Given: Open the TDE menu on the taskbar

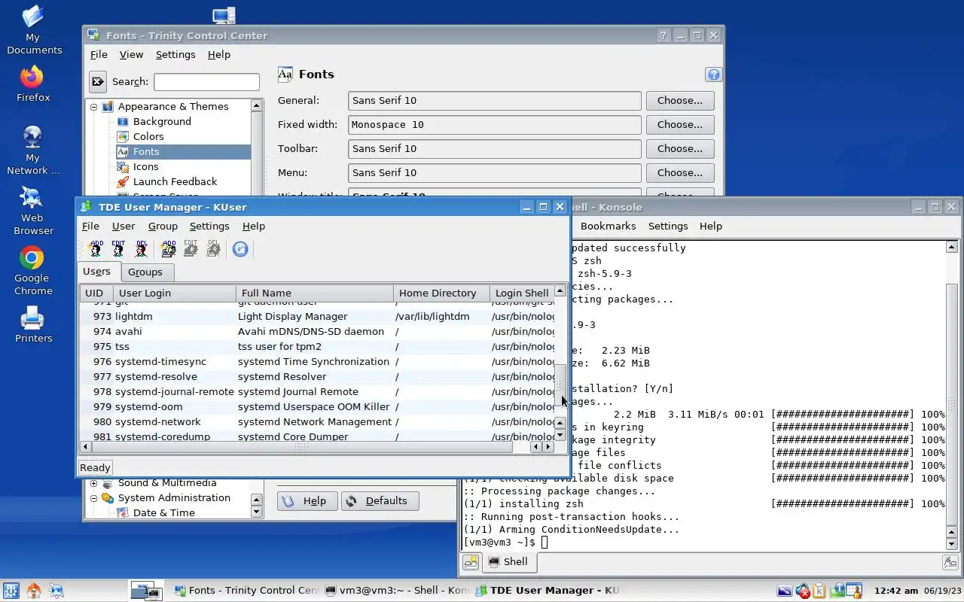Looking at the screenshot, I should pyautogui.click(x=11, y=591).
